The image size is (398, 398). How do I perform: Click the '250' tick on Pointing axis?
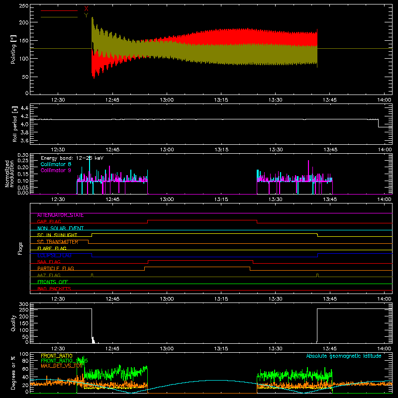point(24,6)
